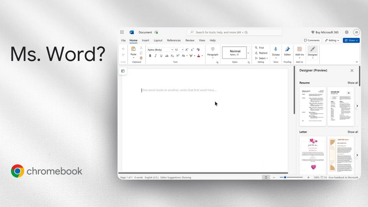Click the red font color button
The height and width of the screenshot is (207, 368).
(x=199, y=56)
